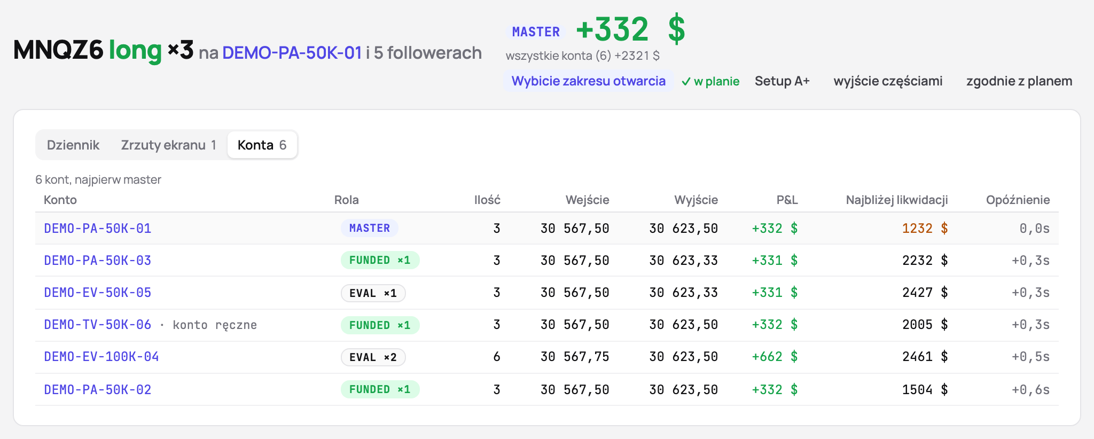The image size is (1094, 439).
Task: Click the konto ręczne note
Action: coord(215,325)
